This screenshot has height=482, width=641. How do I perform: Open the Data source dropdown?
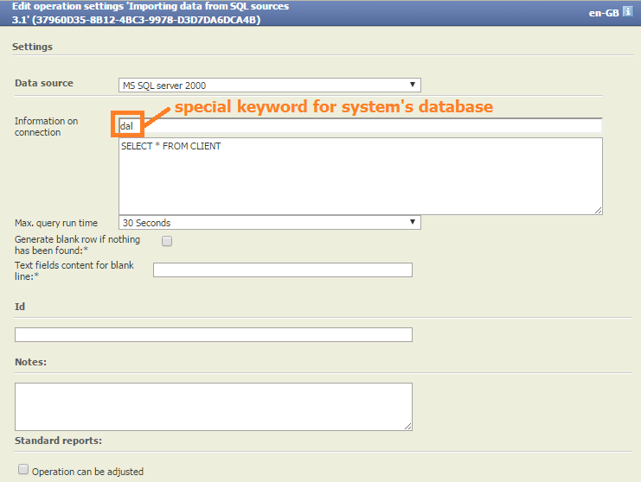click(x=269, y=85)
